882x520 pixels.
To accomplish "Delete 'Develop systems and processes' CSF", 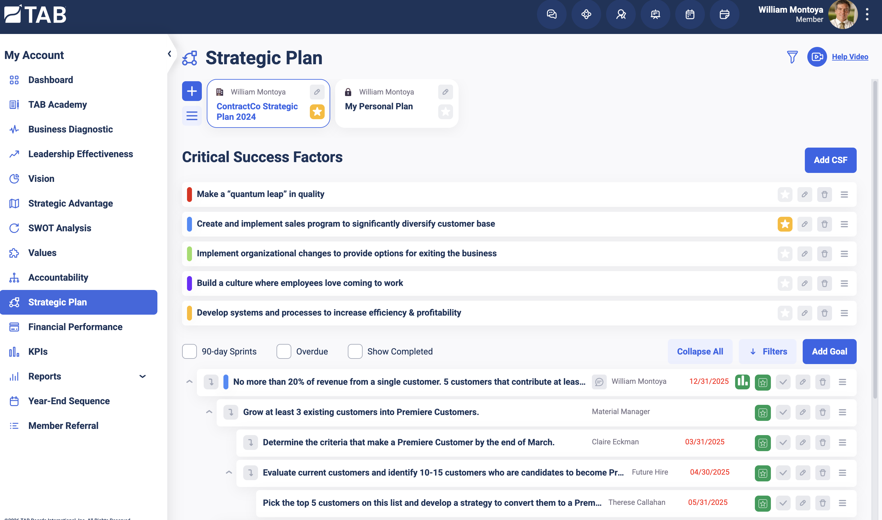I will pos(824,313).
